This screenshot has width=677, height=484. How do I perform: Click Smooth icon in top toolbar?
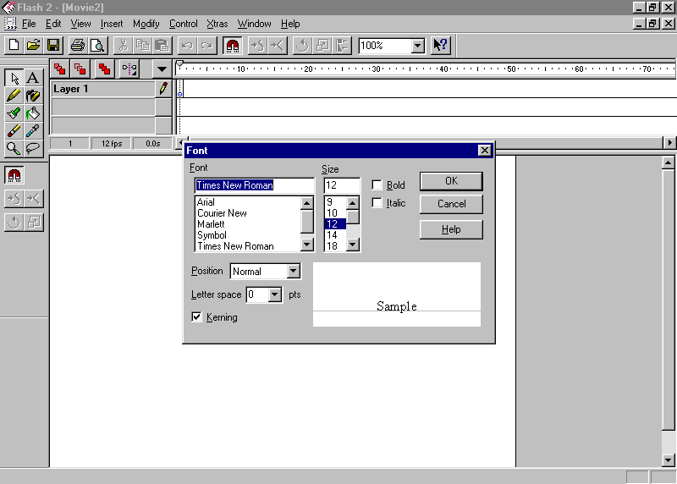pos(258,46)
